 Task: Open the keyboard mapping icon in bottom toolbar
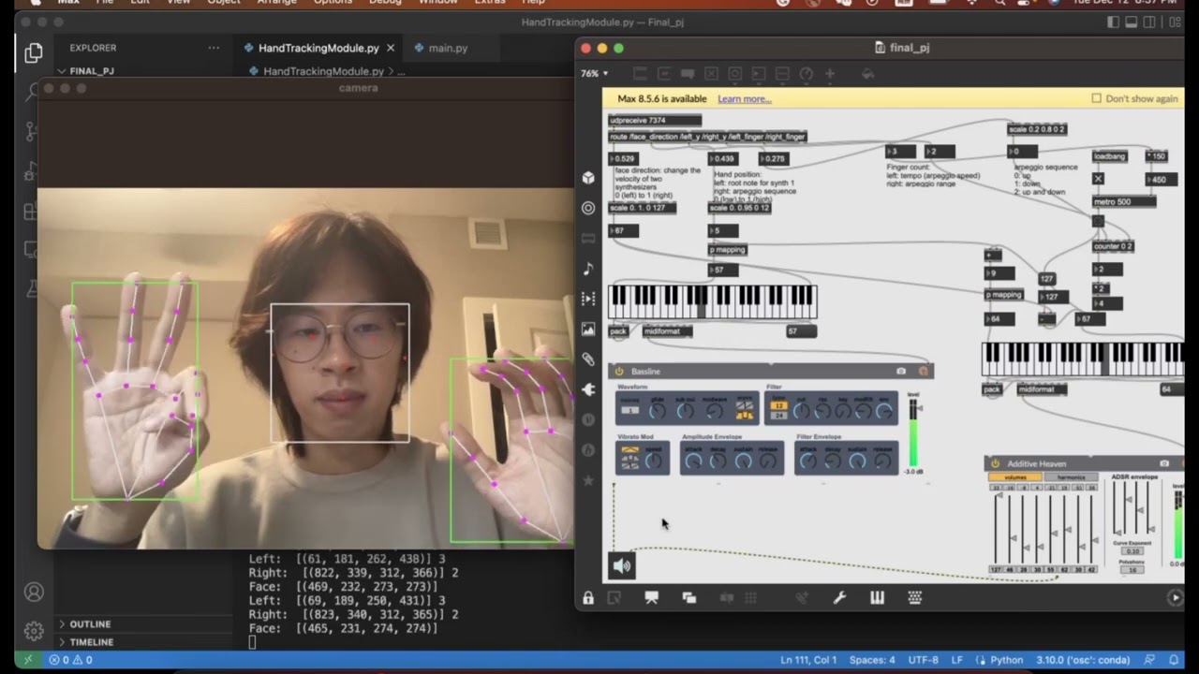coord(914,597)
